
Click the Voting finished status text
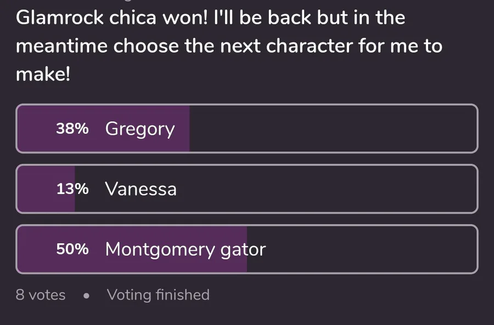[158, 295]
